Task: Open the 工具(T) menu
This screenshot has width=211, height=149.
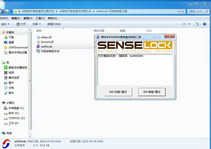Action: point(40,18)
